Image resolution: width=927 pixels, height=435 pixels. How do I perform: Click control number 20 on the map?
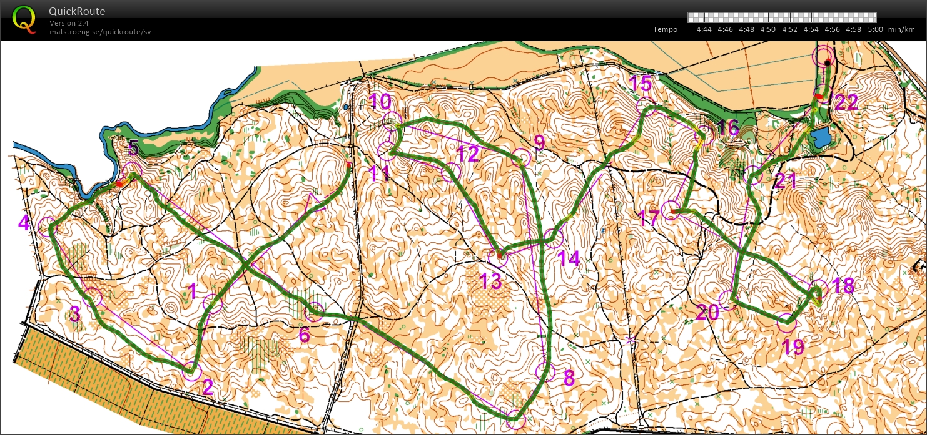tap(707, 313)
